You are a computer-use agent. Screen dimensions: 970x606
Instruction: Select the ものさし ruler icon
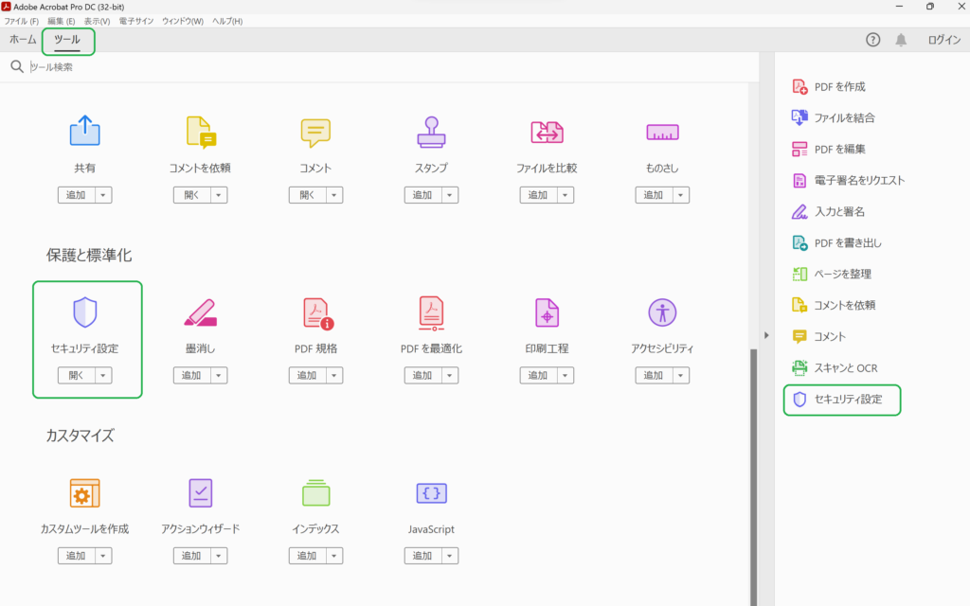[x=662, y=132]
